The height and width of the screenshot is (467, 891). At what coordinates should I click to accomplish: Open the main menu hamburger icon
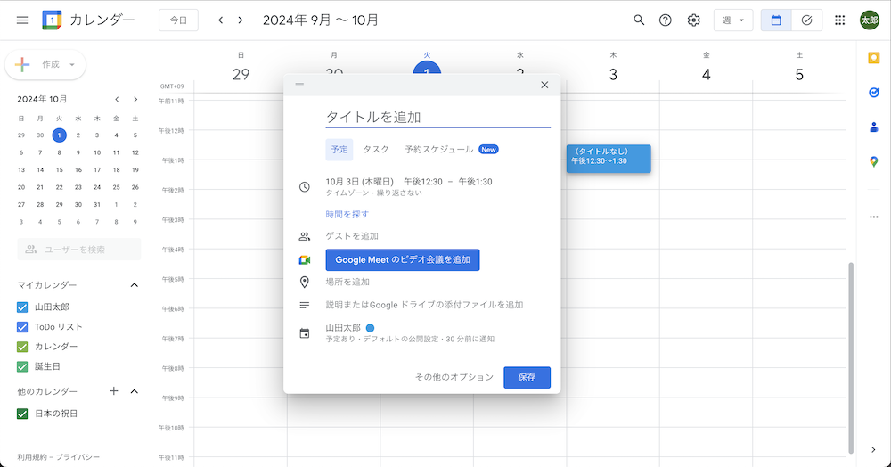22,20
